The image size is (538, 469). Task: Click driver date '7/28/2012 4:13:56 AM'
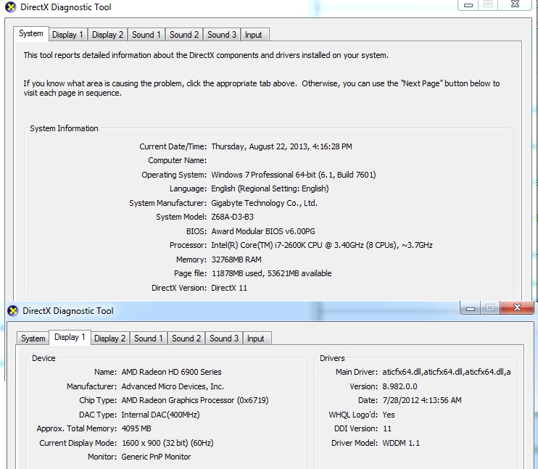(422, 400)
